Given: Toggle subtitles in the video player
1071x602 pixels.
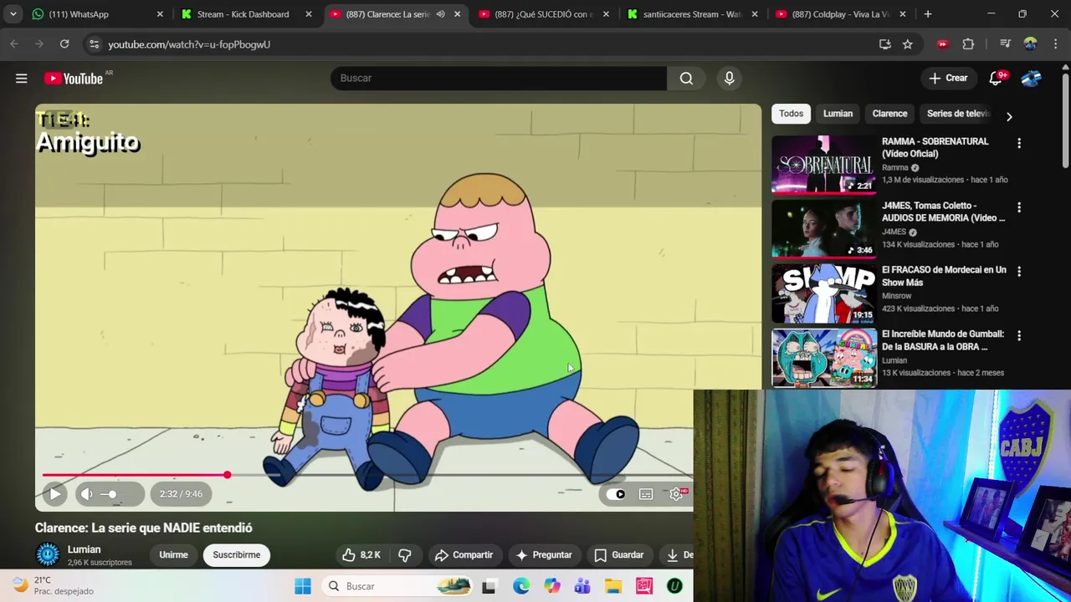Looking at the screenshot, I should [x=646, y=494].
